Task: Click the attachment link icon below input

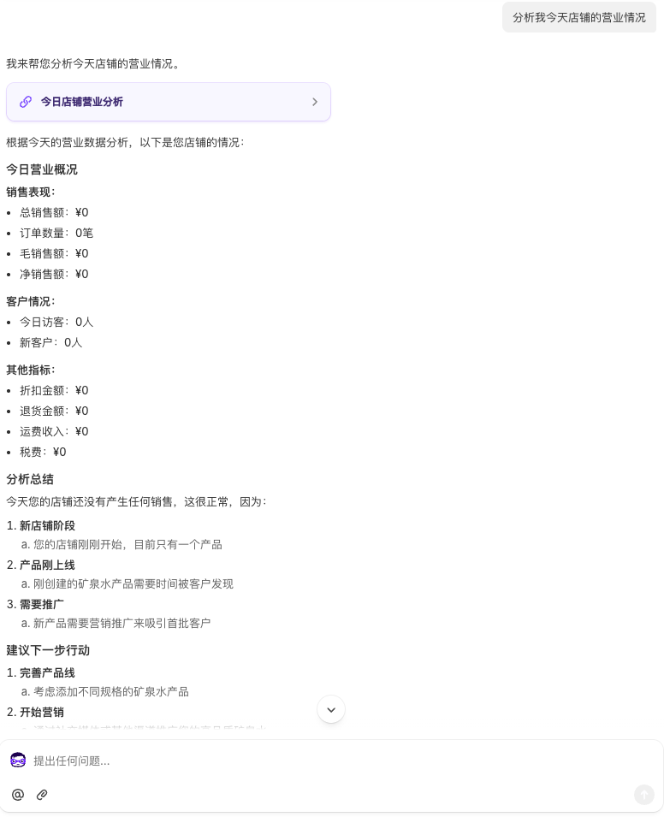Action: click(42, 795)
